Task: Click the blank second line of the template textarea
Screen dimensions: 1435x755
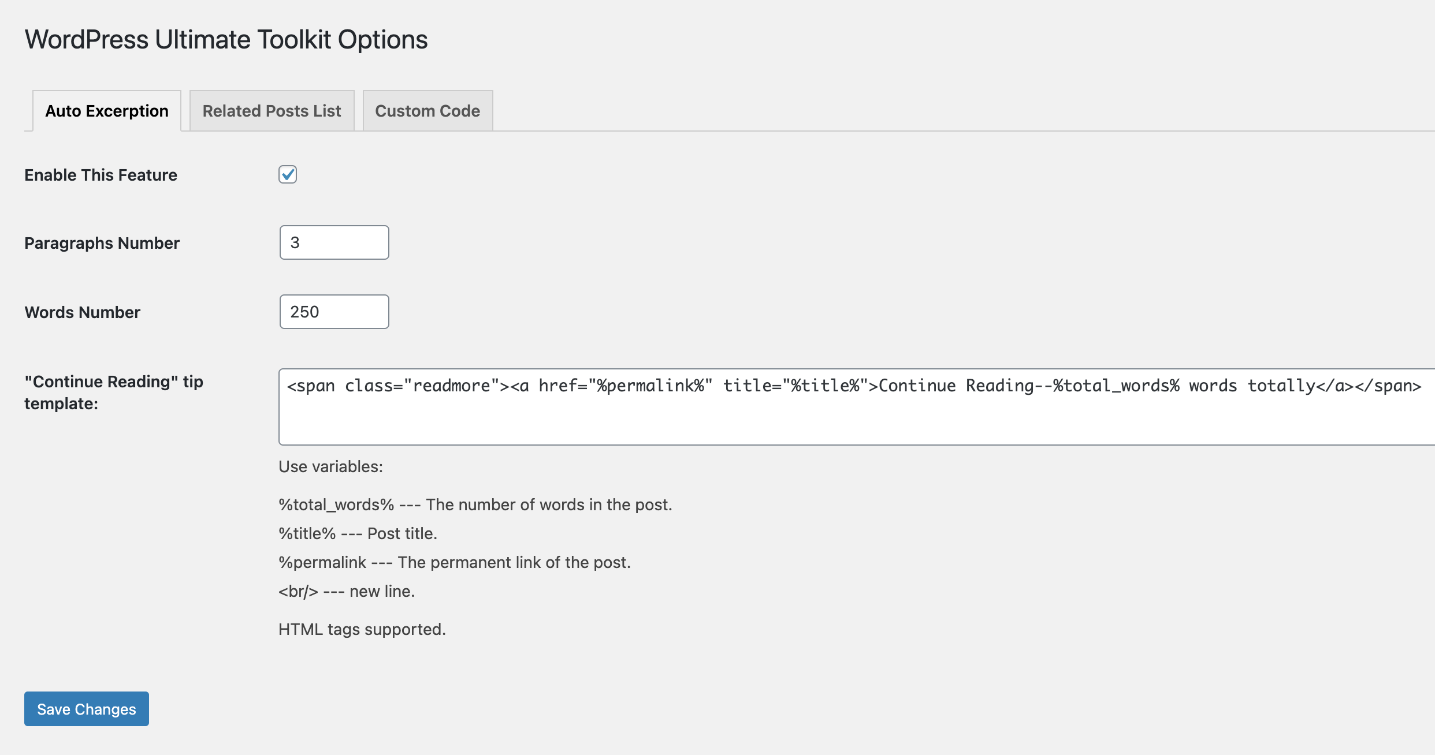Action: 855,416
